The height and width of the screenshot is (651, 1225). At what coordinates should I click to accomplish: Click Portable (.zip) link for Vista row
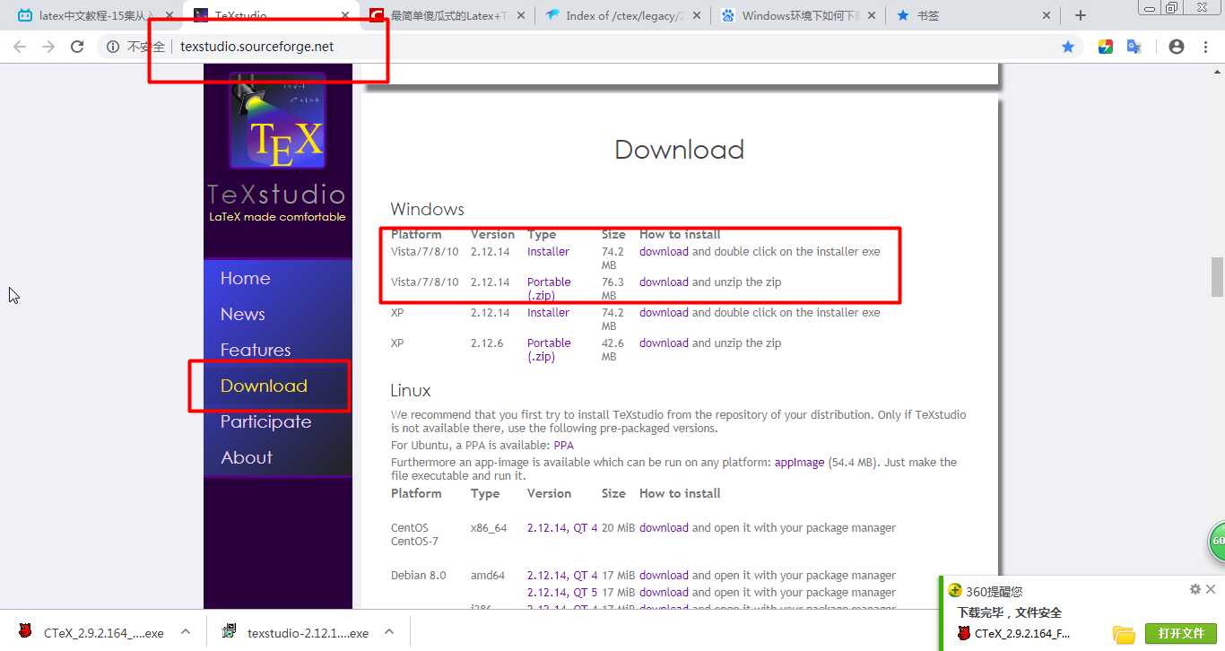(x=549, y=289)
